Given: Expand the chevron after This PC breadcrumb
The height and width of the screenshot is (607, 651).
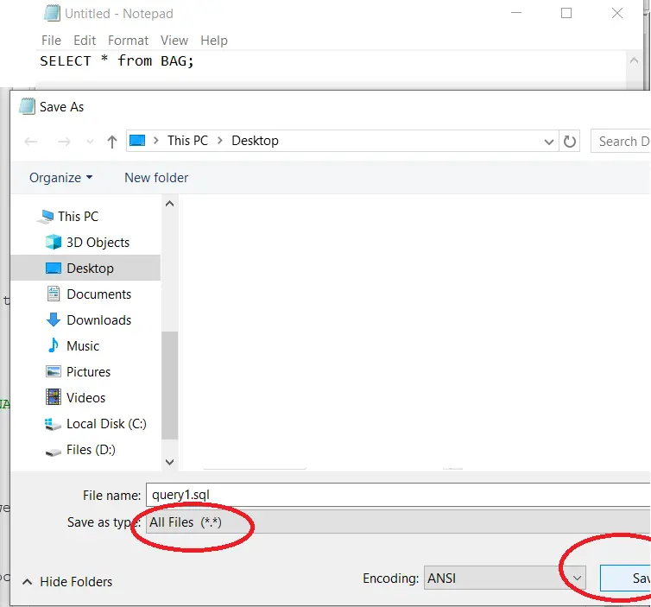Looking at the screenshot, I should (x=220, y=141).
